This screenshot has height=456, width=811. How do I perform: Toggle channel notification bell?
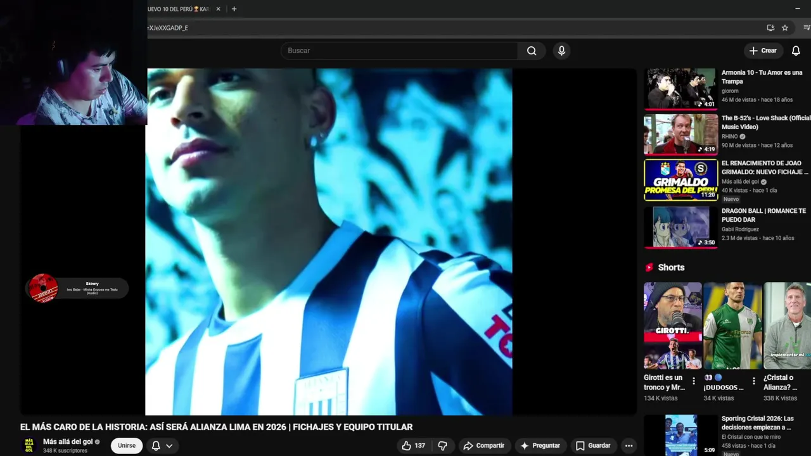(x=156, y=446)
